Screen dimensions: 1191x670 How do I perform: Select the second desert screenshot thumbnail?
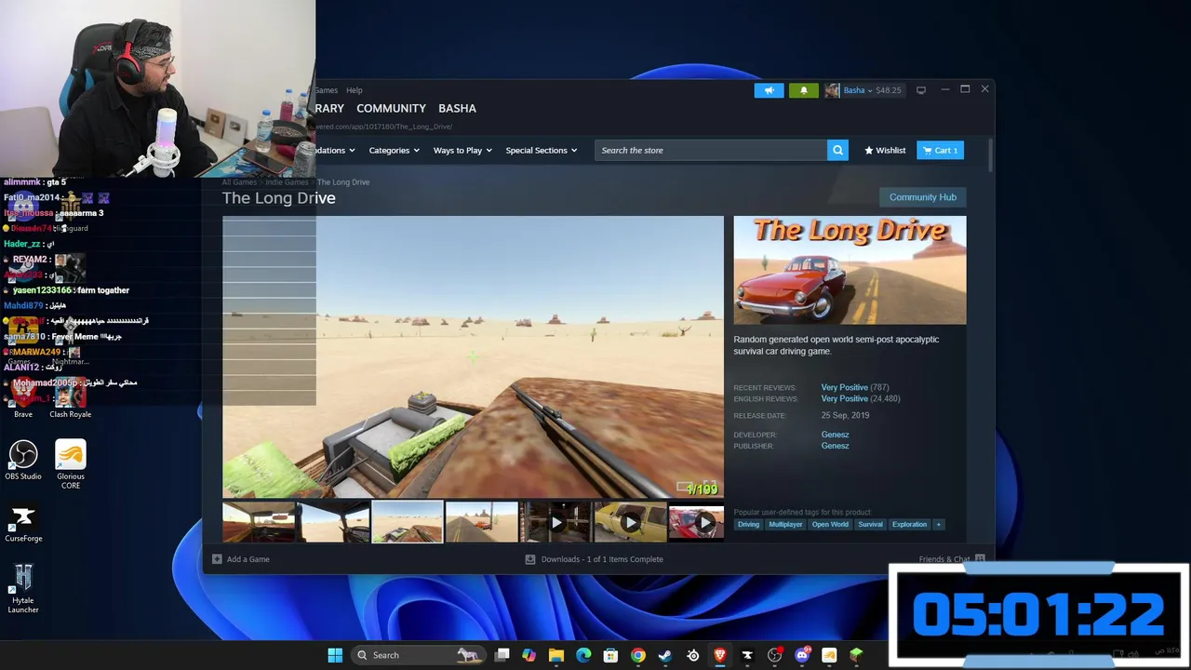[x=333, y=522]
